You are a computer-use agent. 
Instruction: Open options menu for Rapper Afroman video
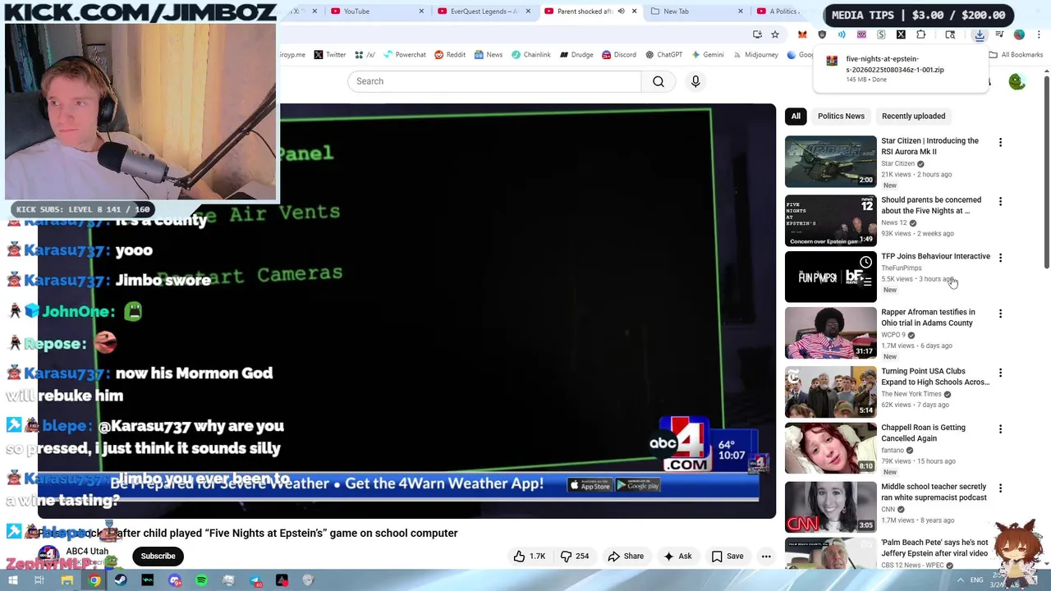tap(1000, 314)
